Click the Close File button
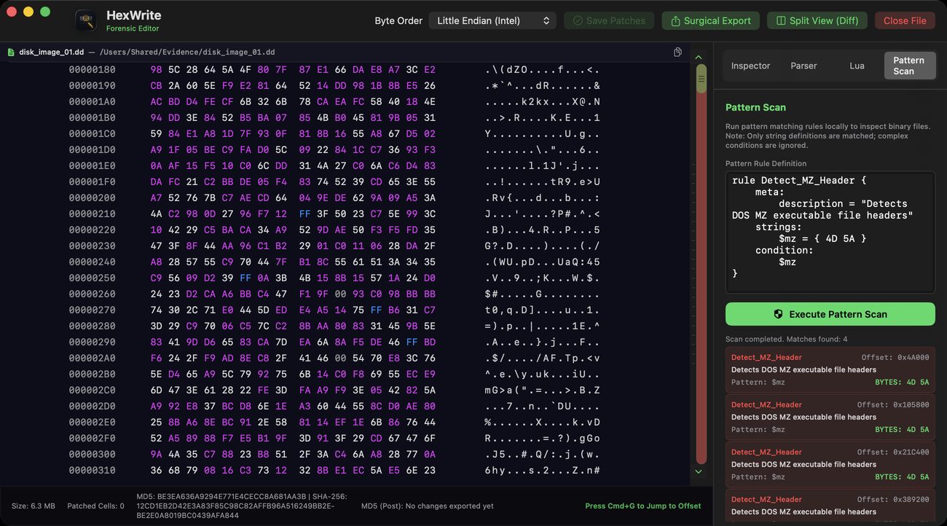The height and width of the screenshot is (526, 947). (905, 20)
